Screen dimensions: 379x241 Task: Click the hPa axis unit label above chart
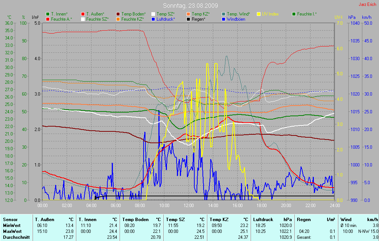pos(352,17)
